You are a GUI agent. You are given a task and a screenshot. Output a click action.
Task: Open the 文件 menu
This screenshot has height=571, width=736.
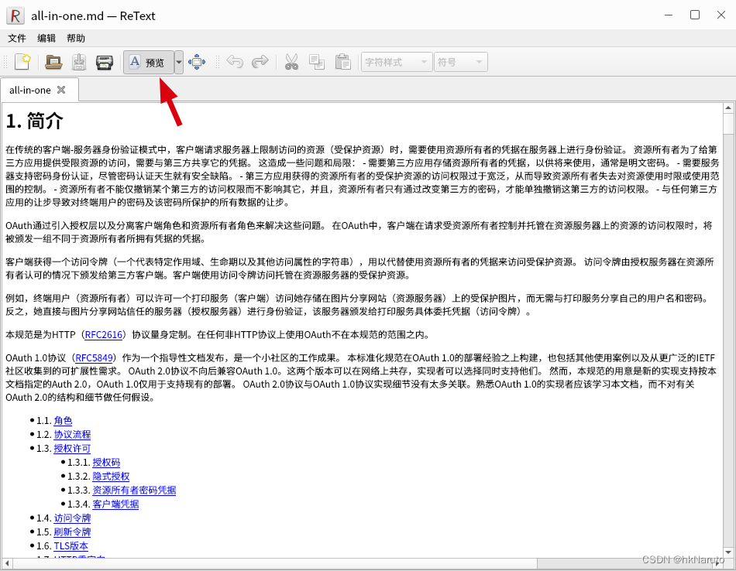click(x=17, y=38)
